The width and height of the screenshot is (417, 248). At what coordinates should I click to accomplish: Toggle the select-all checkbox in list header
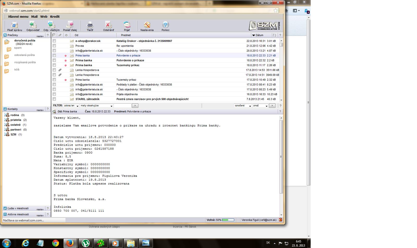pyautogui.click(x=54, y=35)
